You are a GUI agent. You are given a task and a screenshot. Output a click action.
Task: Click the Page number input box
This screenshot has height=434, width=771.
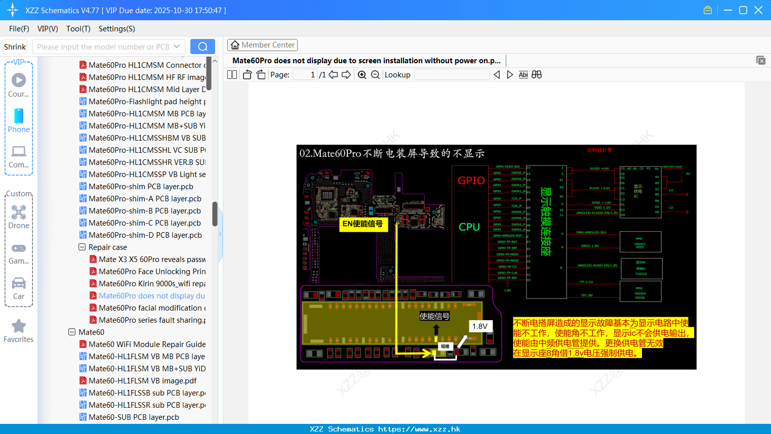[x=305, y=74]
